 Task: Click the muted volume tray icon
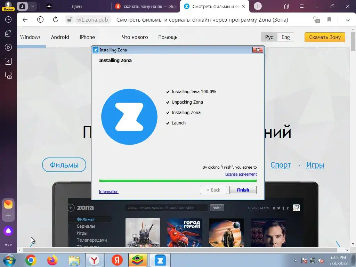(321, 260)
